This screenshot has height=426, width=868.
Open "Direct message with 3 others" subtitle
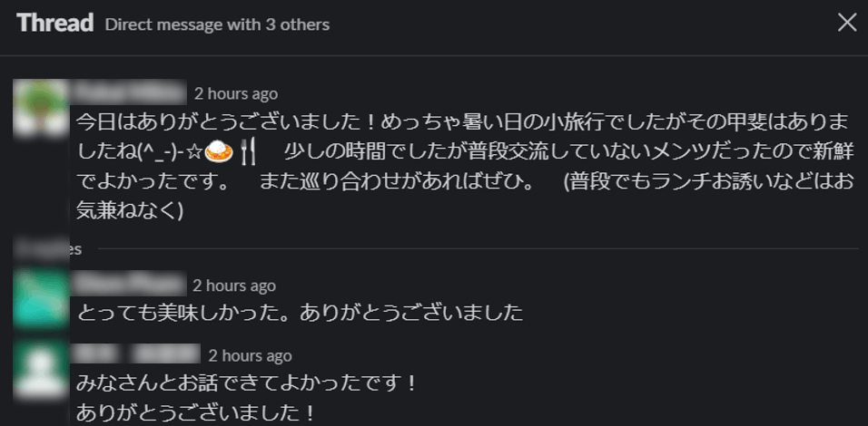tap(217, 24)
